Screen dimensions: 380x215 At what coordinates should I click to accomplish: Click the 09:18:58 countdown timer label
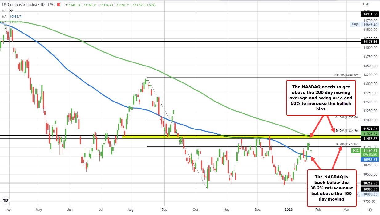tap(370, 155)
